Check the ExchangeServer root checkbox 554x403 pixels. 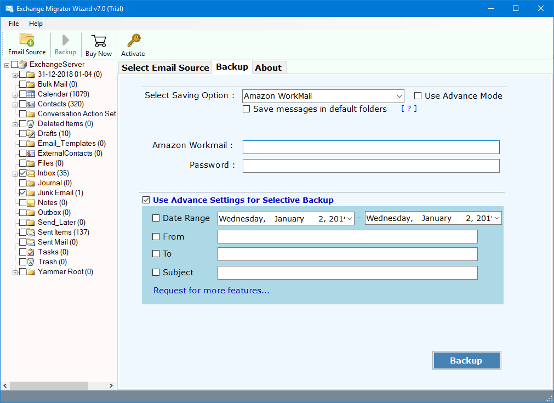(14, 64)
